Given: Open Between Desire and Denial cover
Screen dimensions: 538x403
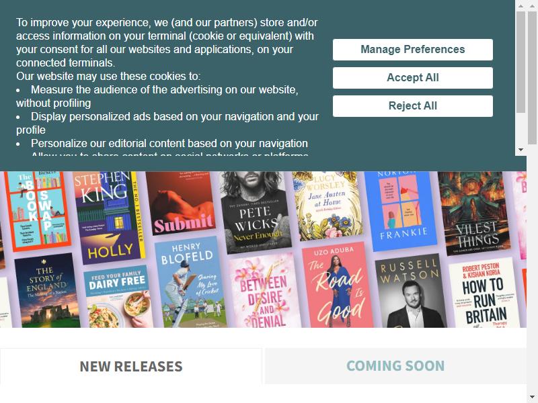Looking at the screenshot, I should (265, 291).
